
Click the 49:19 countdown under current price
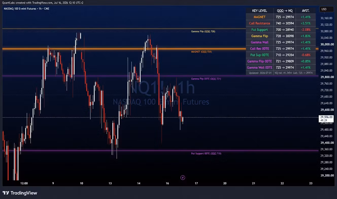[x=324, y=120]
